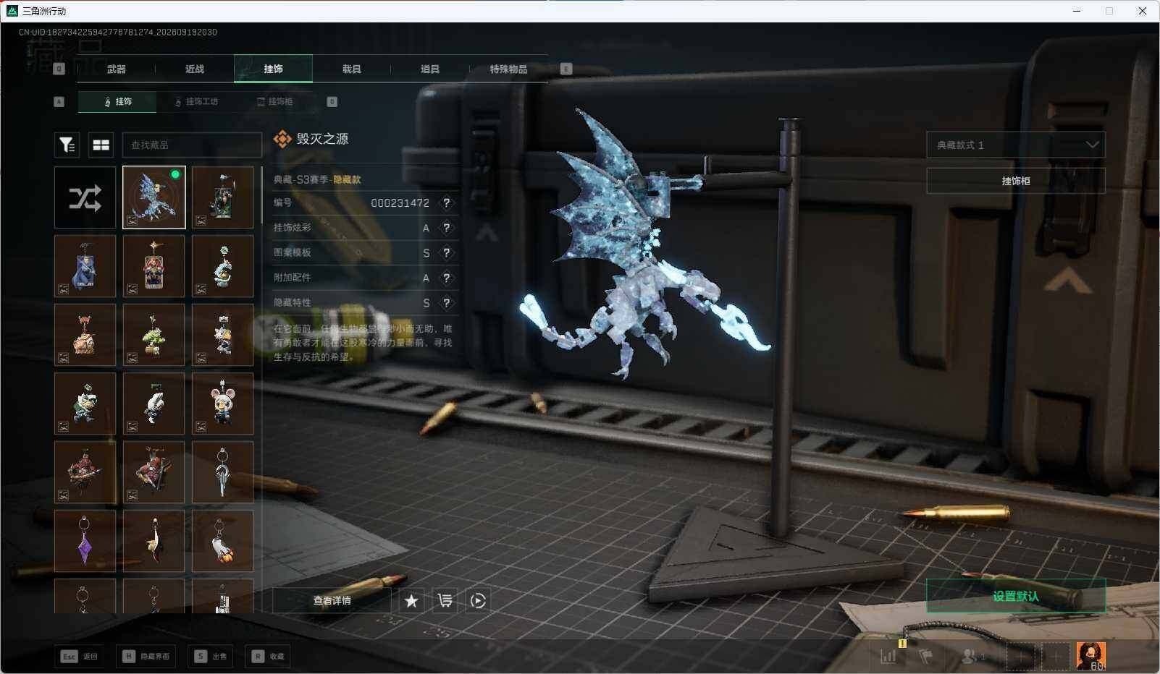Show help for 附加配件 rating
This screenshot has width=1160, height=674.
point(447,278)
